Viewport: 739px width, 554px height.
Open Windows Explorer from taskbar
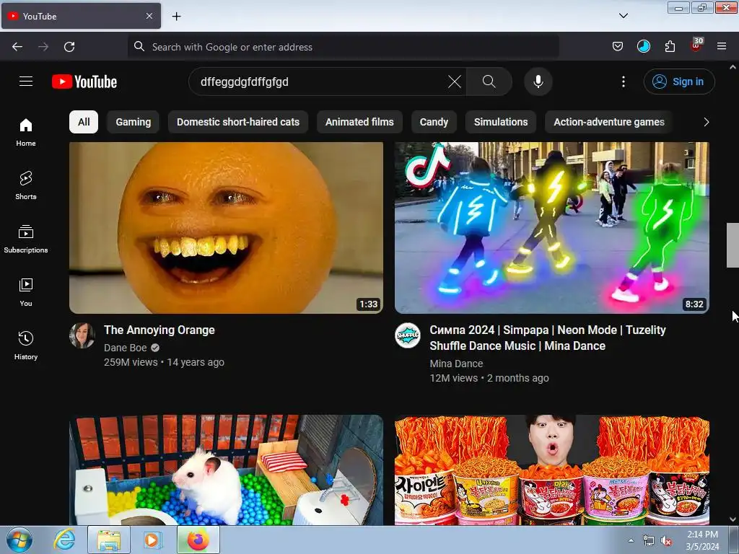109,540
